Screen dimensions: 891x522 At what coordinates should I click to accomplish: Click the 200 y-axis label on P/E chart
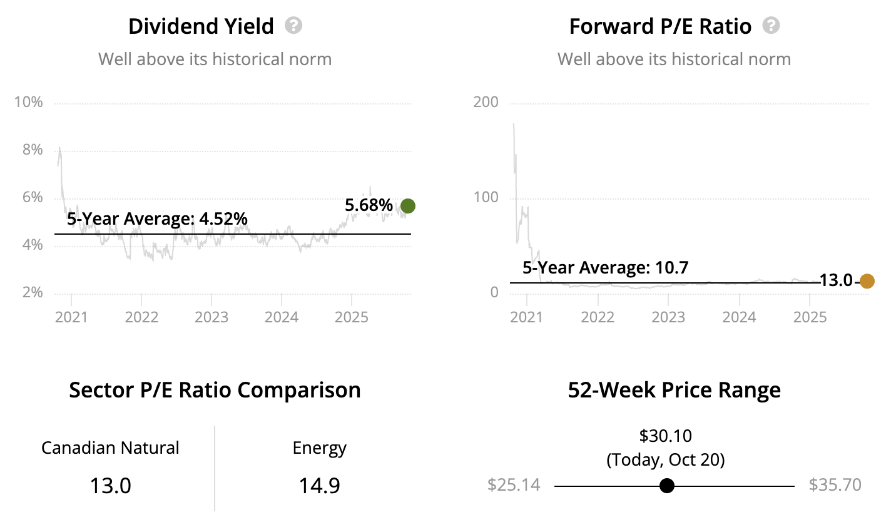pos(486,103)
